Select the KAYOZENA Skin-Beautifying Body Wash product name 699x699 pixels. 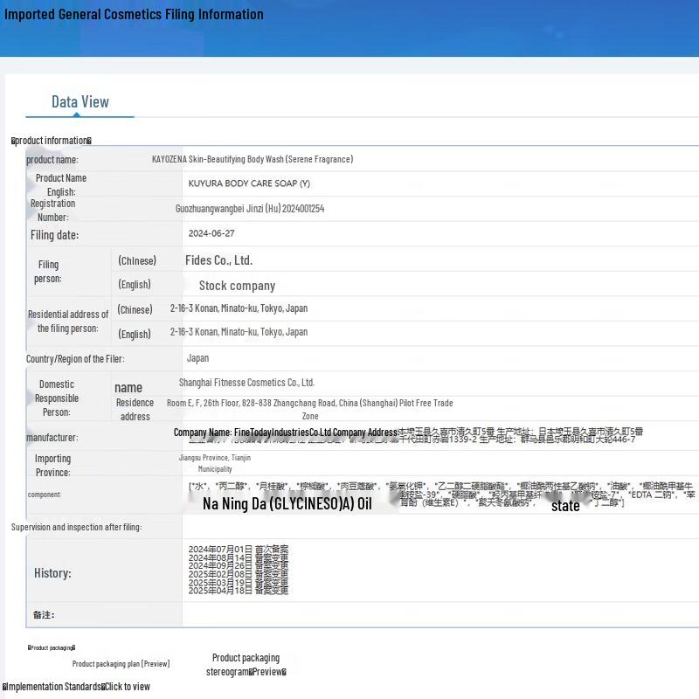[252, 159]
